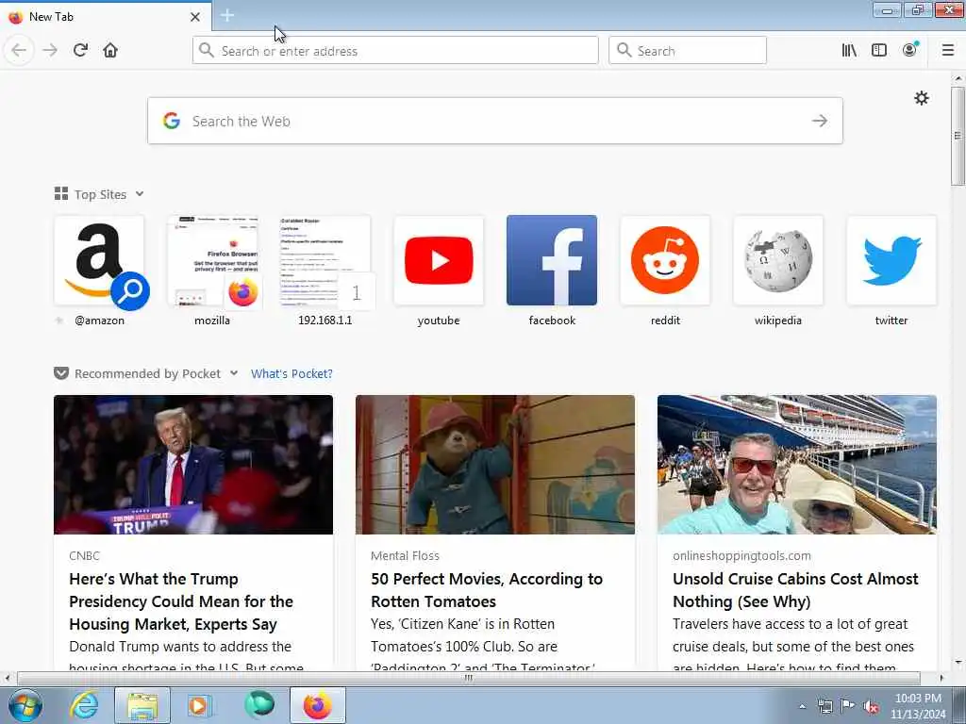Expand the Top Sites section chevron
The width and height of the screenshot is (966, 724).
[x=140, y=194]
